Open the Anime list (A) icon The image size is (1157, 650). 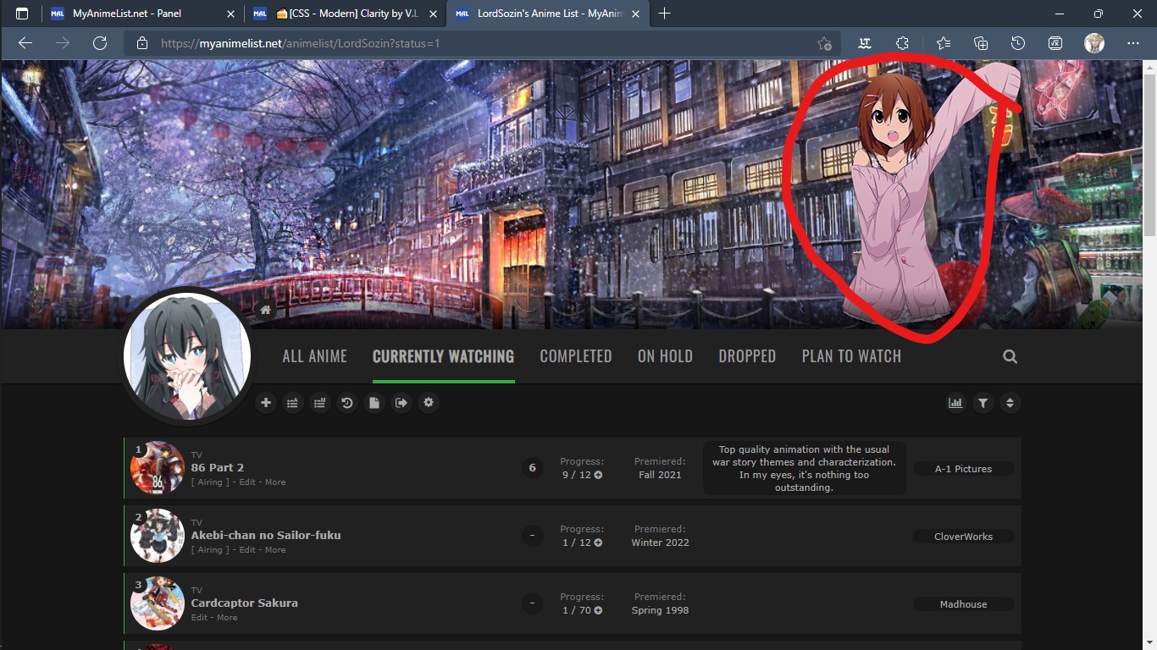point(293,403)
